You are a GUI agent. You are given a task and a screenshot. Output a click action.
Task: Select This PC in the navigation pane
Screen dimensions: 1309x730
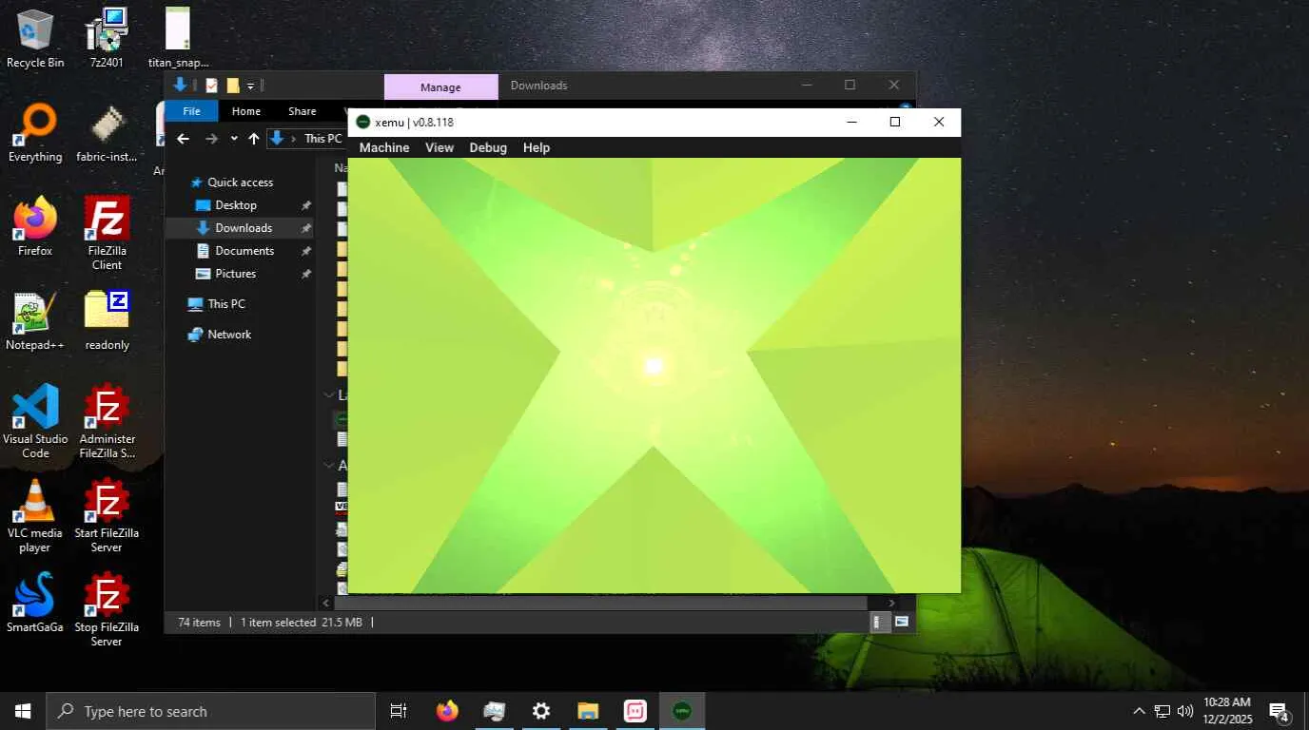click(226, 304)
